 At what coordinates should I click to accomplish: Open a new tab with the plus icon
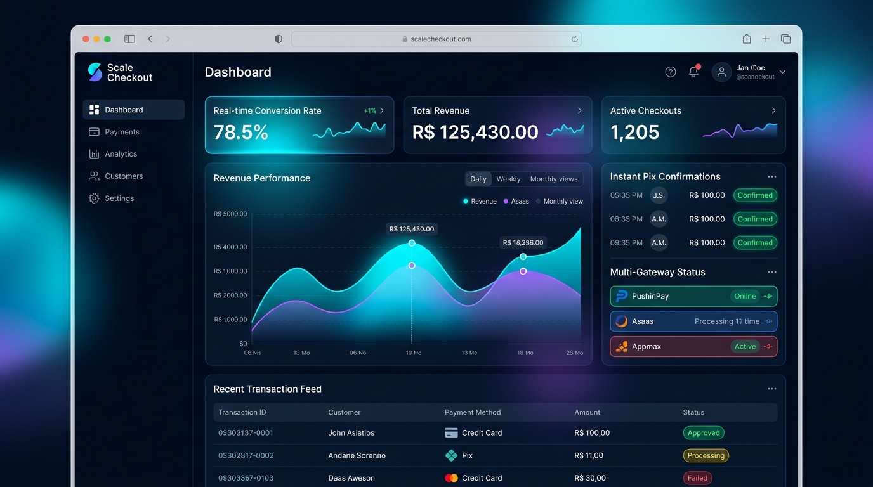766,39
